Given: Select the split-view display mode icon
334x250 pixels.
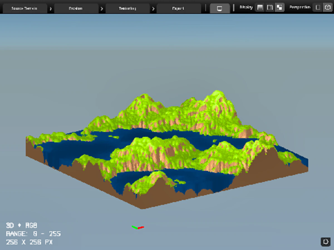Looking at the screenshot, I should 269,7.
